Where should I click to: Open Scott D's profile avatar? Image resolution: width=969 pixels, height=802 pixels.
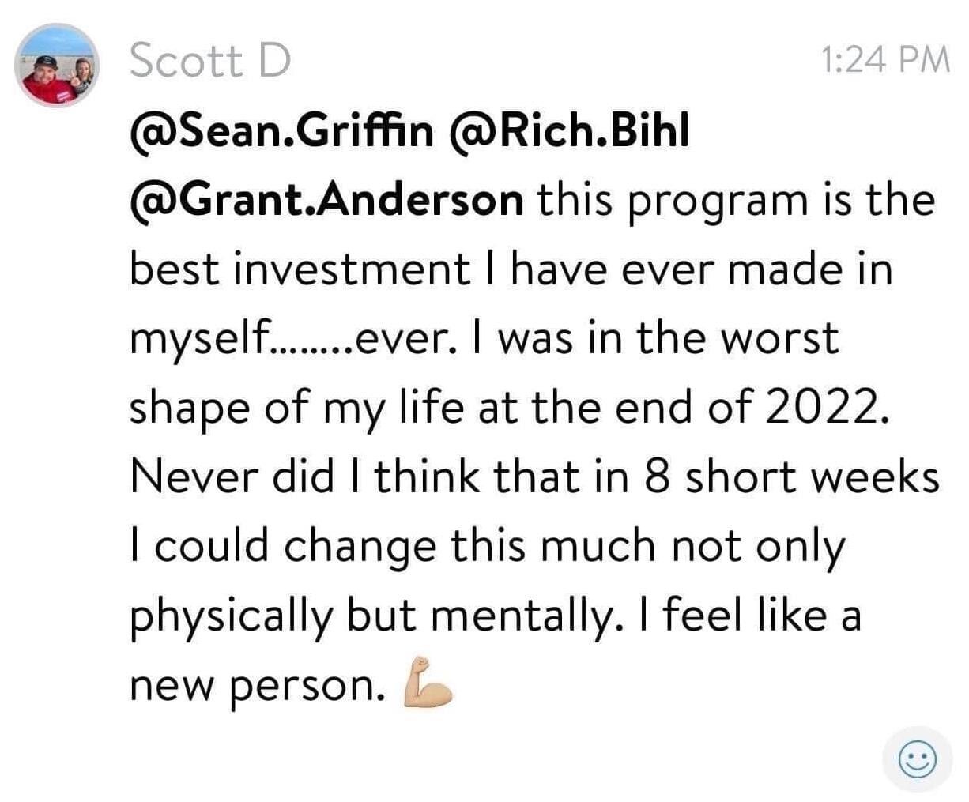point(56,66)
